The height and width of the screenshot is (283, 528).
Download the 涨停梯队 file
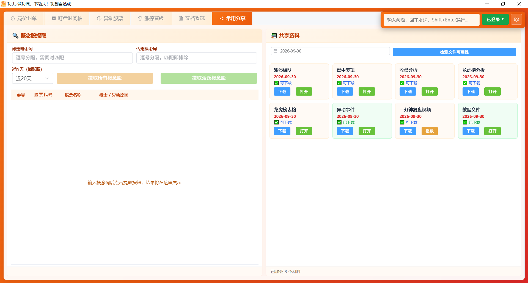pos(282,91)
